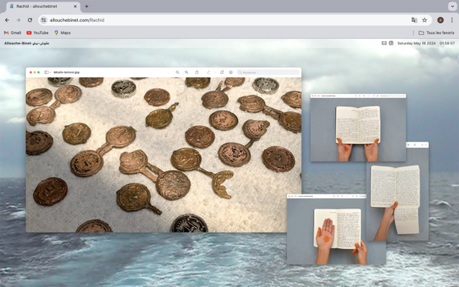Click the Rechercher search field in image viewer

[268, 72]
